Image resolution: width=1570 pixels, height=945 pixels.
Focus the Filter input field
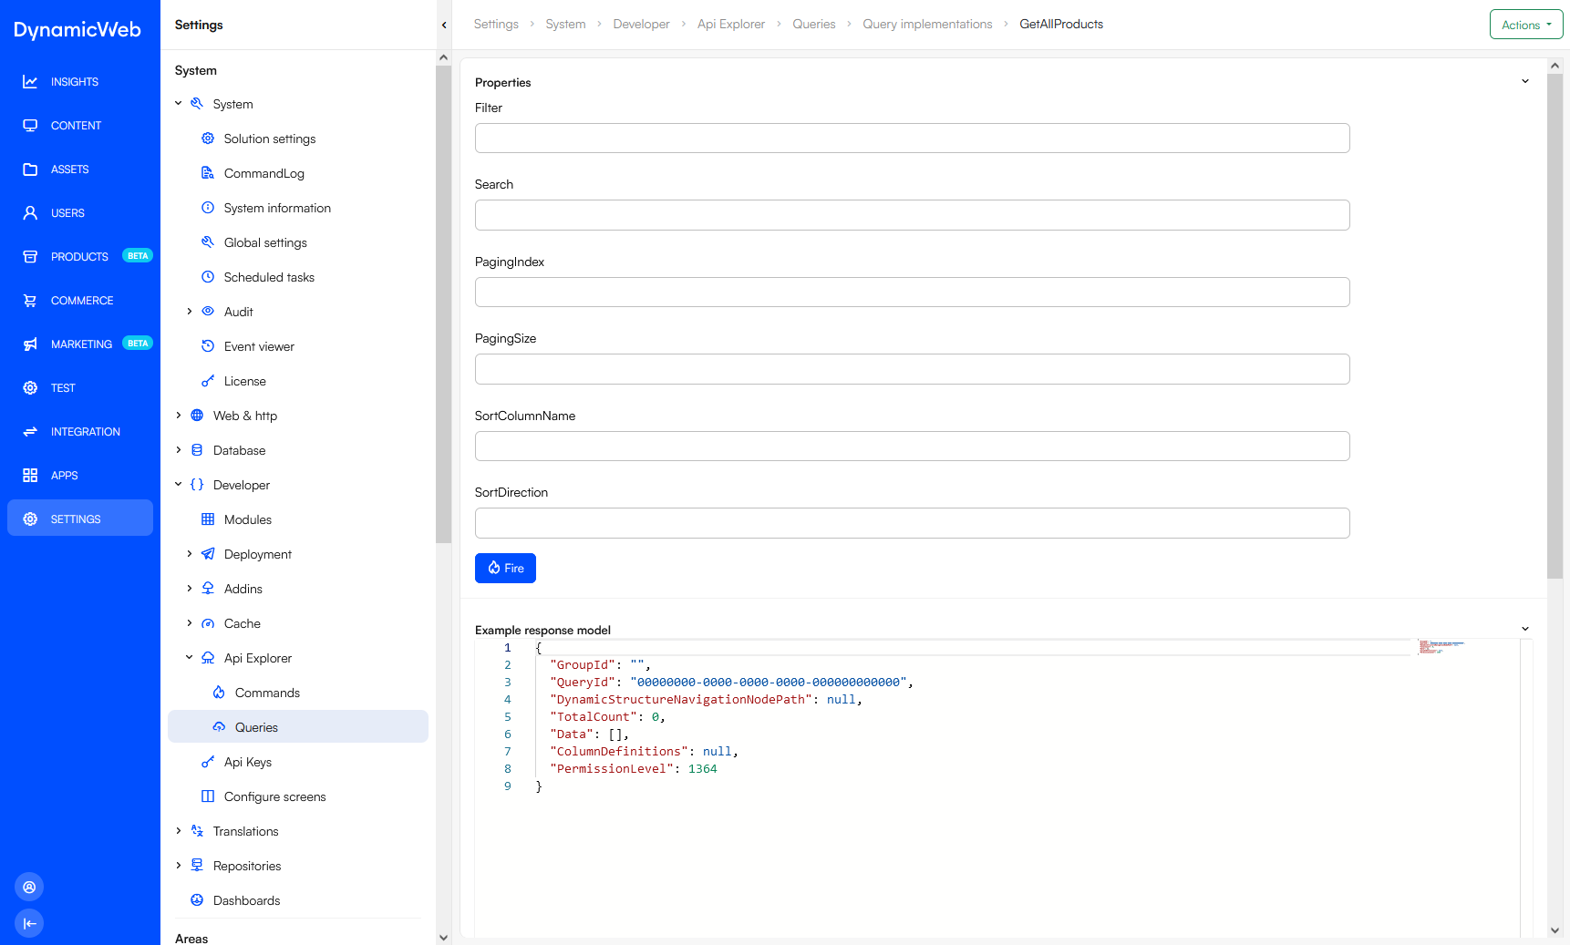point(912,139)
